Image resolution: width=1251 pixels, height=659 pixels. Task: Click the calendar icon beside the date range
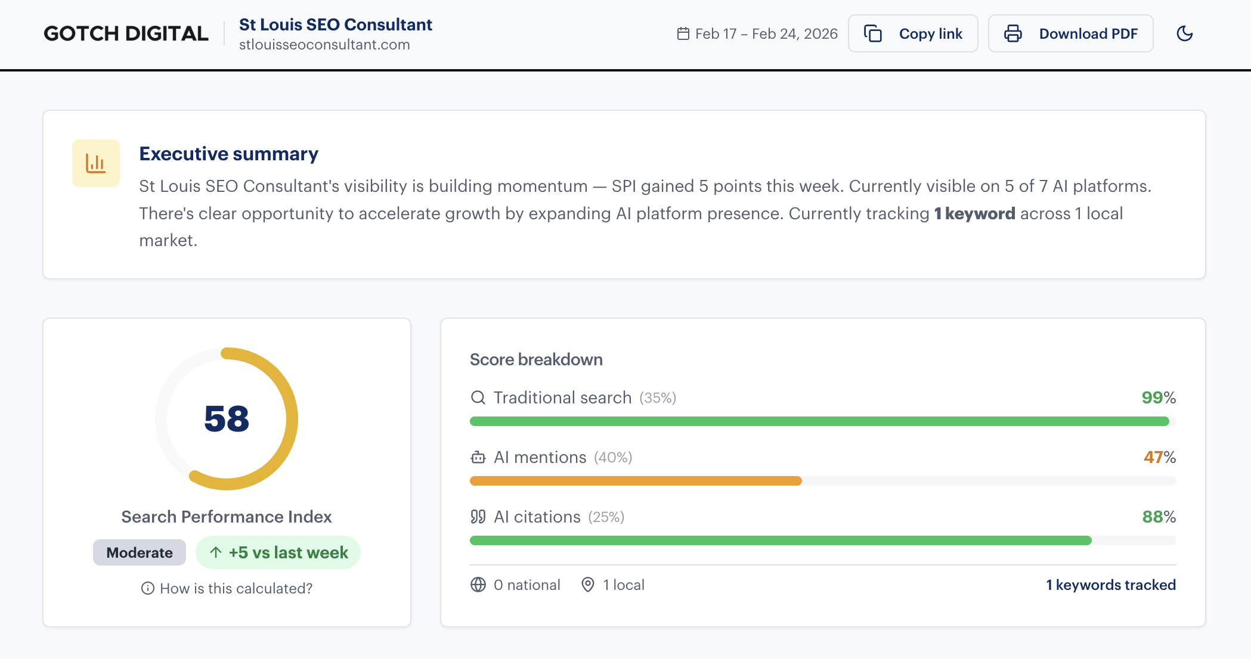tap(683, 33)
